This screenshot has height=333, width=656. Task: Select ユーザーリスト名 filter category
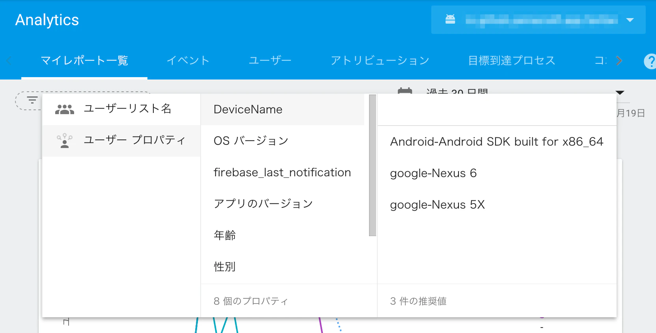tap(121, 109)
